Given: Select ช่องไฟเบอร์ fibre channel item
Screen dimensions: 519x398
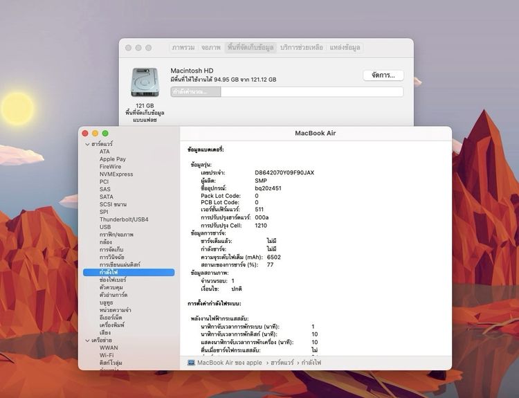Looking at the screenshot, I should point(113,280).
